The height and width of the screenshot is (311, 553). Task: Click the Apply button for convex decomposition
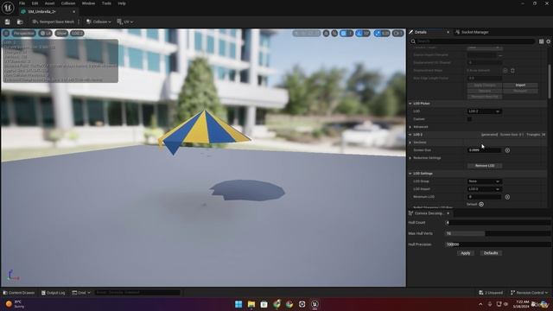[x=466, y=253]
